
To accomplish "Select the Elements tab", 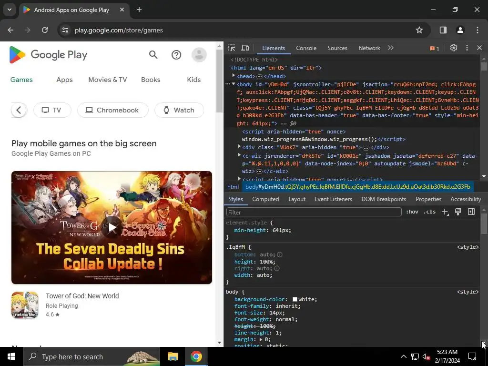I will [273, 48].
